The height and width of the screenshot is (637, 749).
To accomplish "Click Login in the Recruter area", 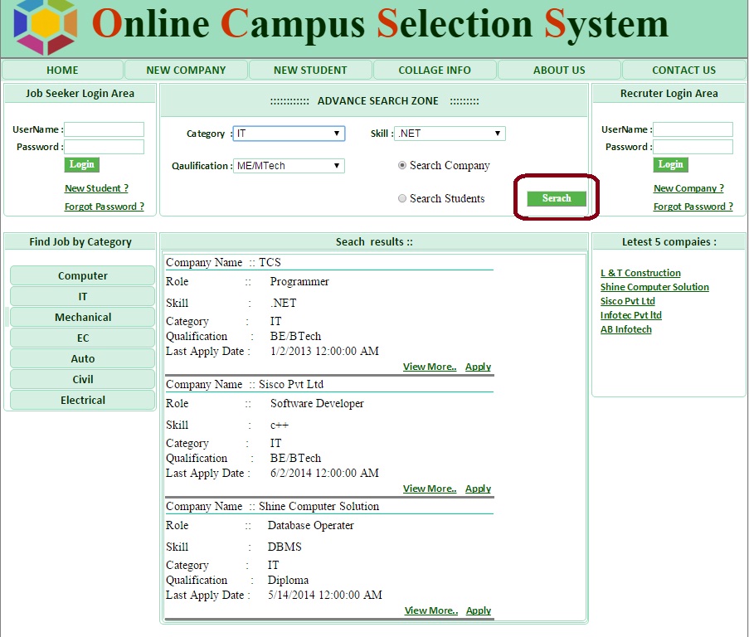I will 670,164.
